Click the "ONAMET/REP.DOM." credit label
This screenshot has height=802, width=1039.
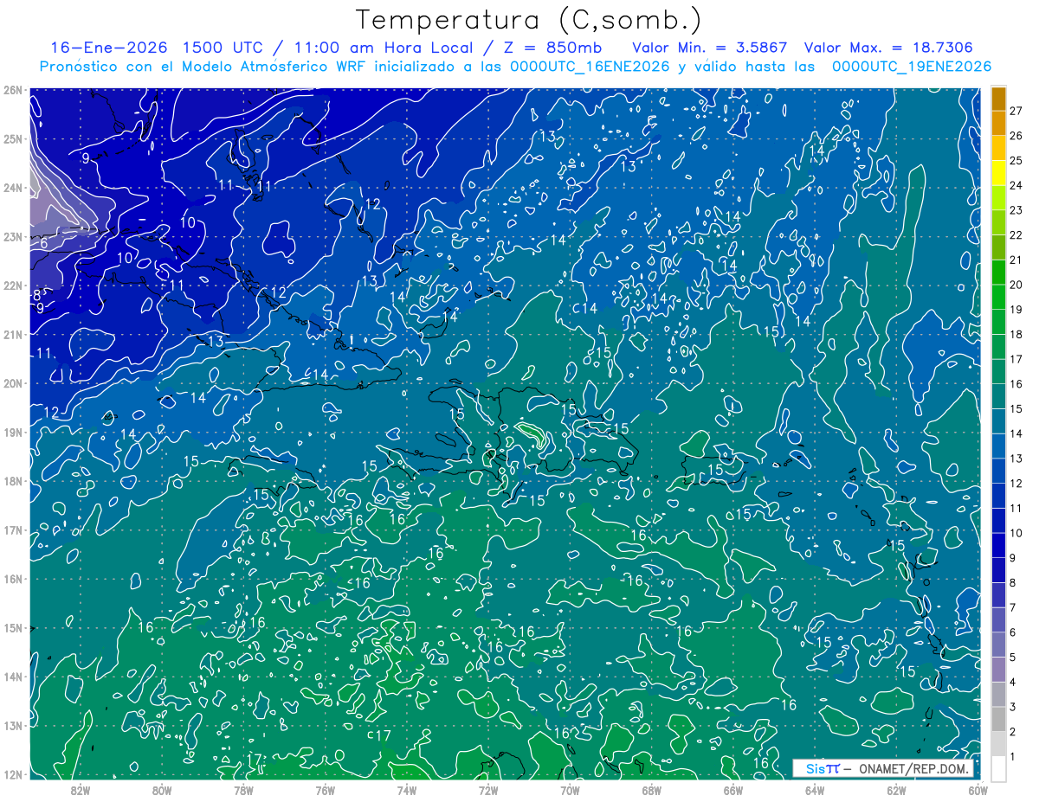[x=912, y=768]
